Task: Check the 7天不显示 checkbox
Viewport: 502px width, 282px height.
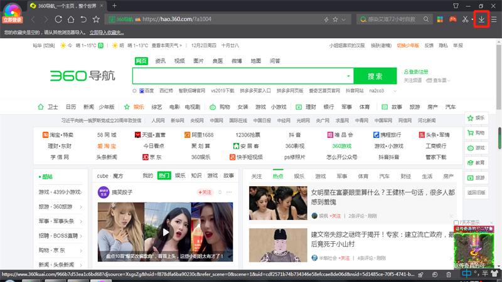Action: (456, 222)
